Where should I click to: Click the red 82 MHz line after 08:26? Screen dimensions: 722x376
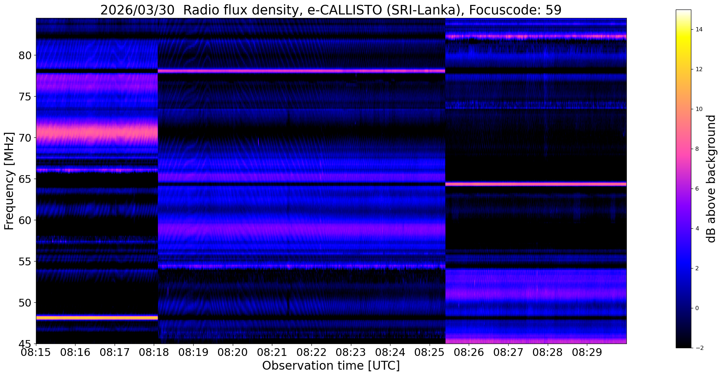click(x=536, y=36)
